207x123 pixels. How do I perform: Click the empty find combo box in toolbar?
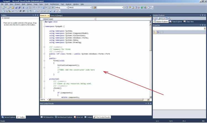click(110, 7)
